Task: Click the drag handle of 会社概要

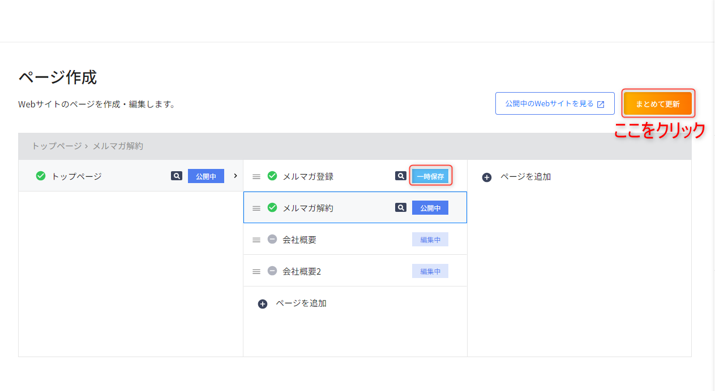Action: tap(256, 240)
